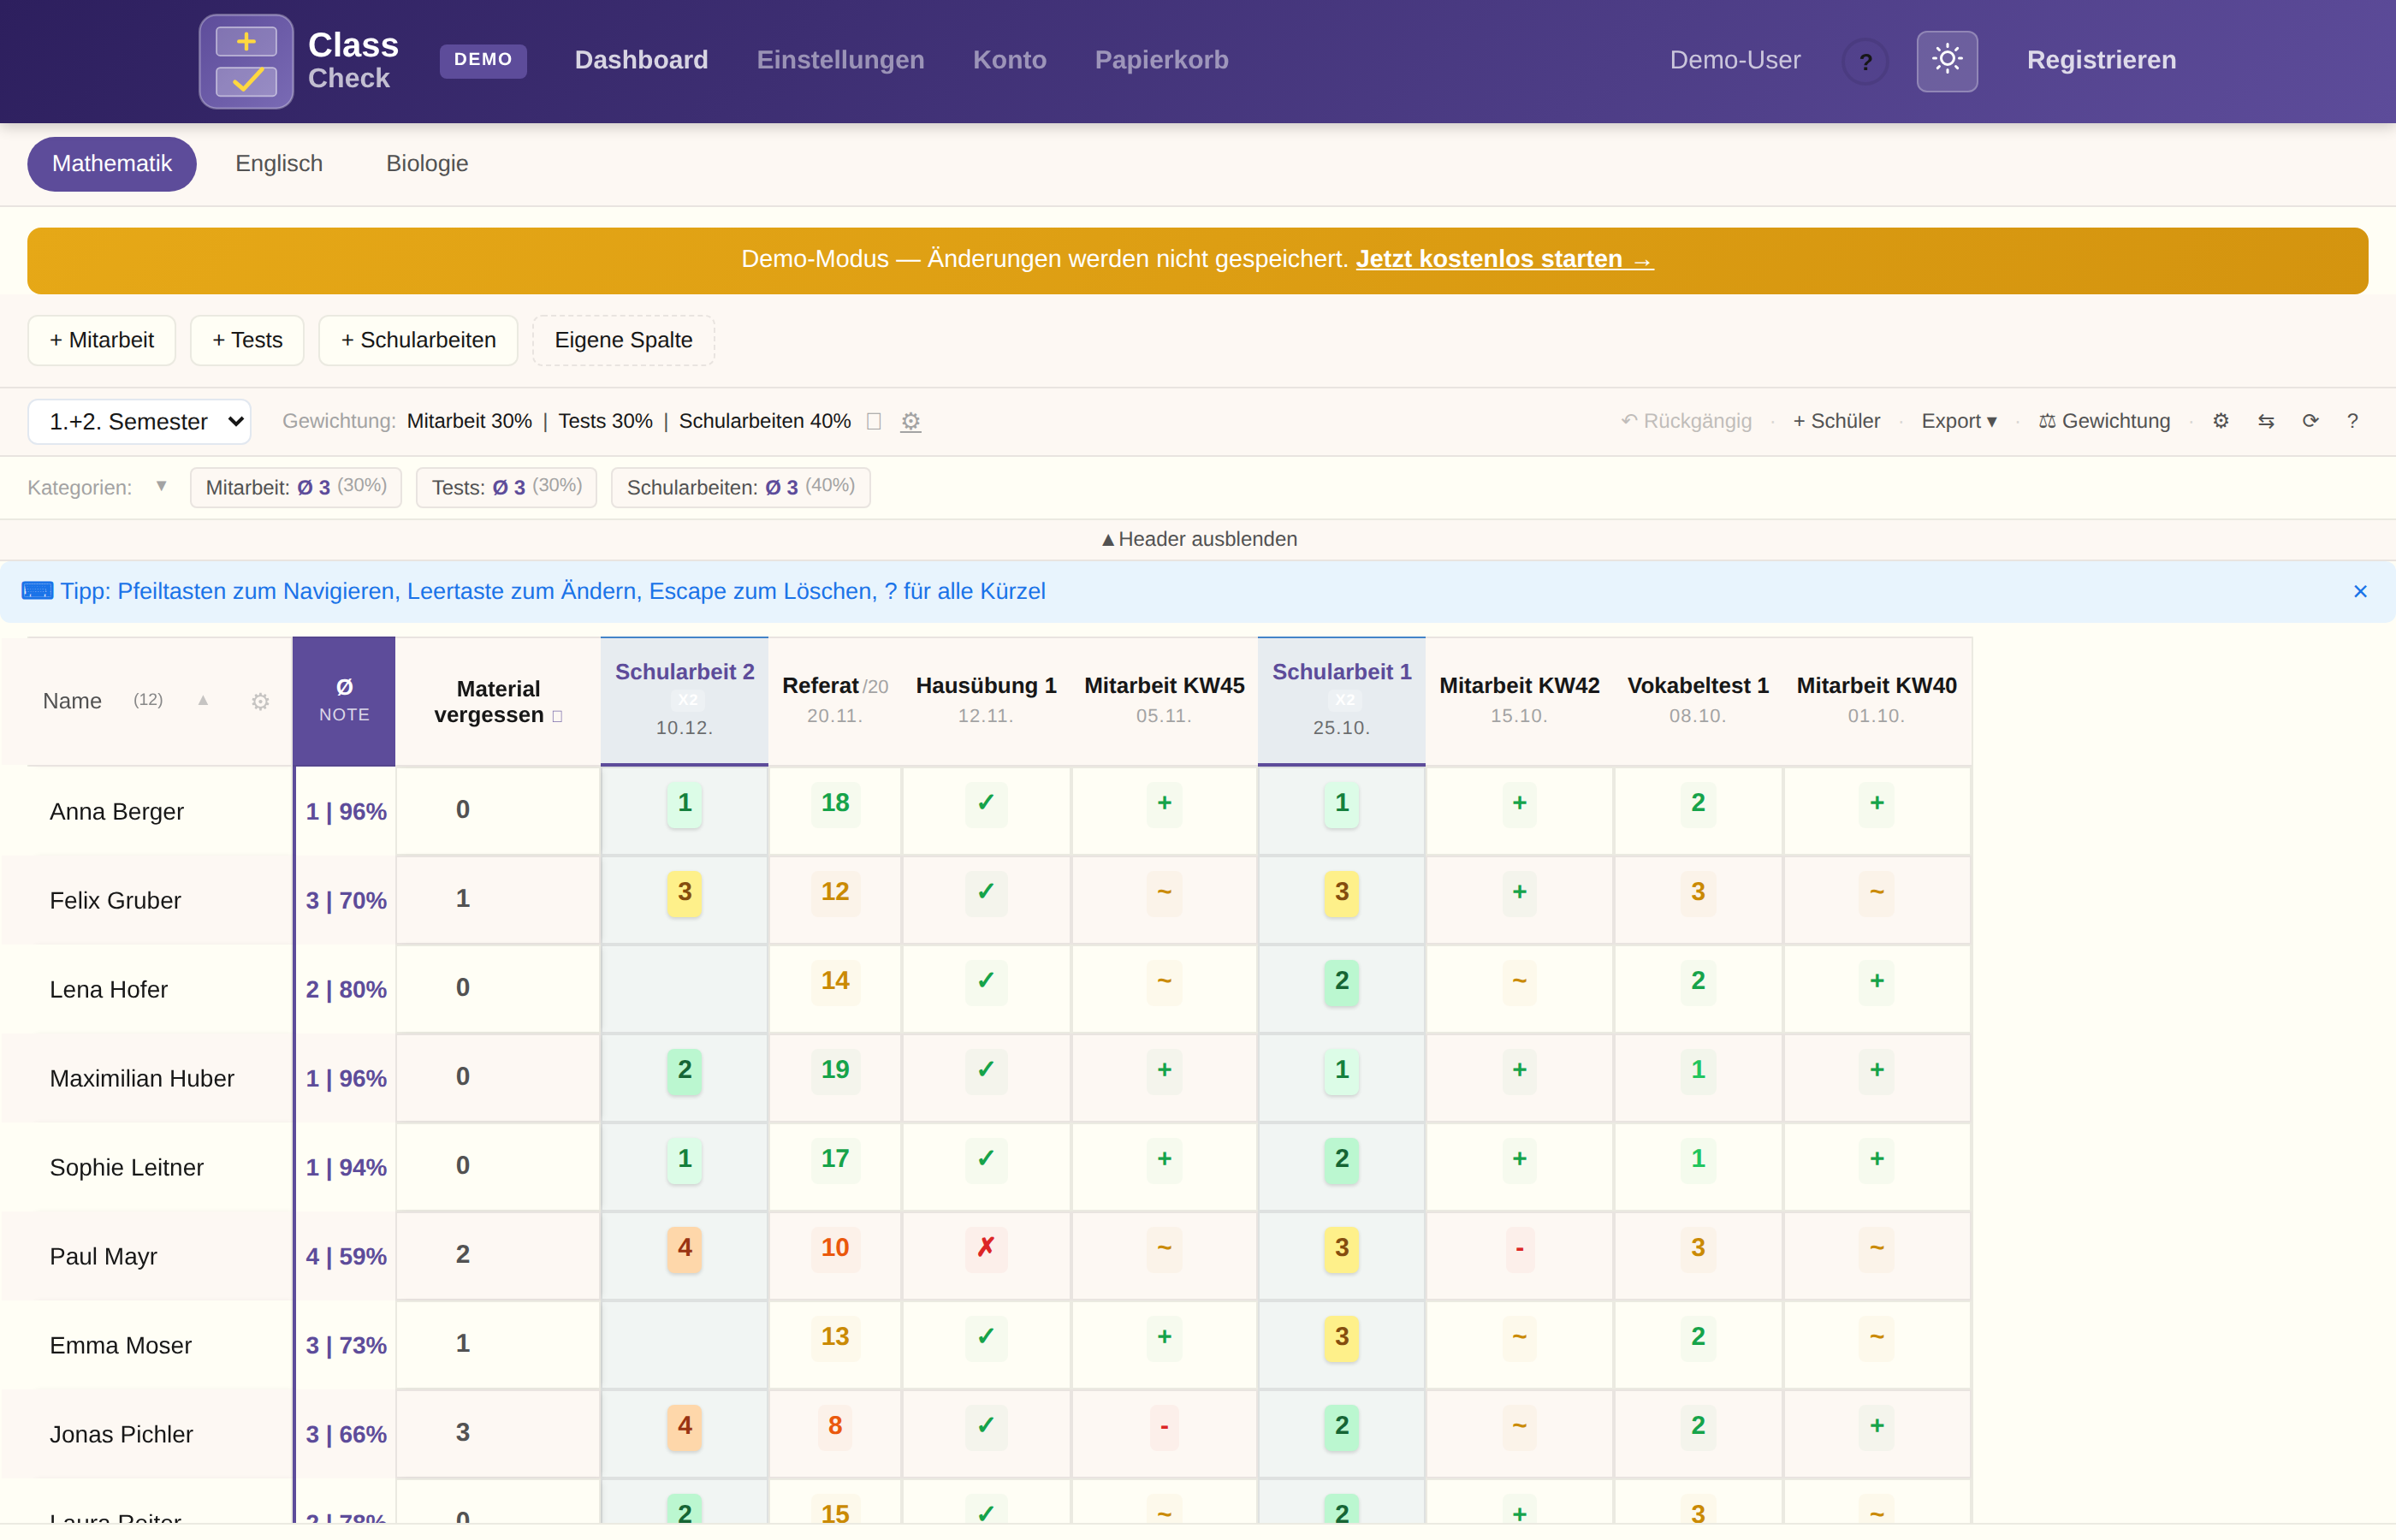Collapse the Kategorien triangle expander
This screenshot has height=1540, width=2396.
[x=161, y=486]
